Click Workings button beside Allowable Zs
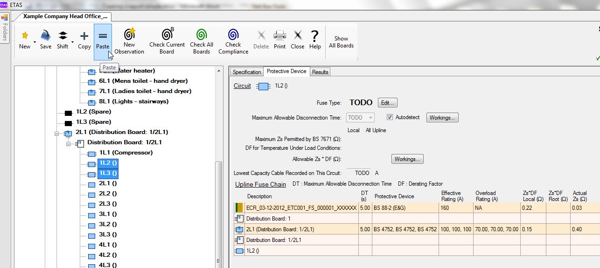600x268 pixels. click(x=407, y=159)
